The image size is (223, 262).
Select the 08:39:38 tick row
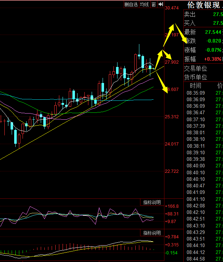[205, 159]
